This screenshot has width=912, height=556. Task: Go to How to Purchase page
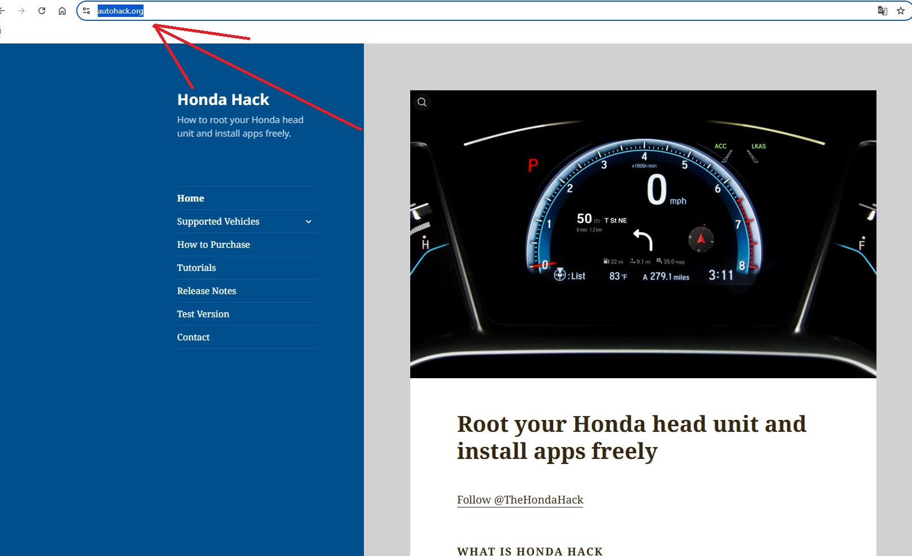coord(214,244)
